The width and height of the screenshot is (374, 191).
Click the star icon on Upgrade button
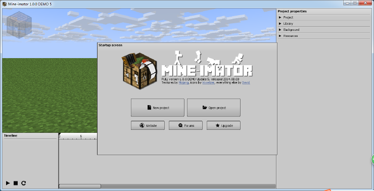point(217,125)
